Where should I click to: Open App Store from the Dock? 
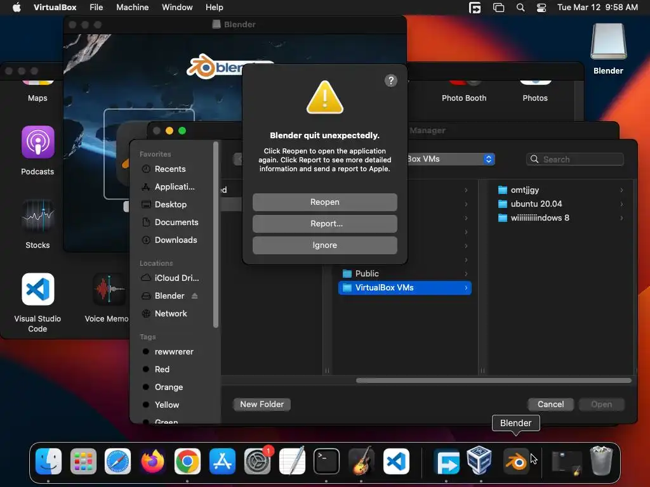click(222, 461)
